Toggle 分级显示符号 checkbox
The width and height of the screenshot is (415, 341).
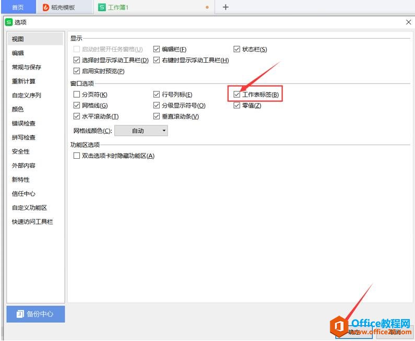coord(157,105)
